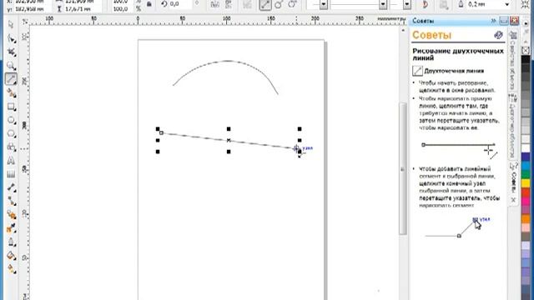534x300 pixels.
Task: Click the start node of selected line
Action: (161, 132)
